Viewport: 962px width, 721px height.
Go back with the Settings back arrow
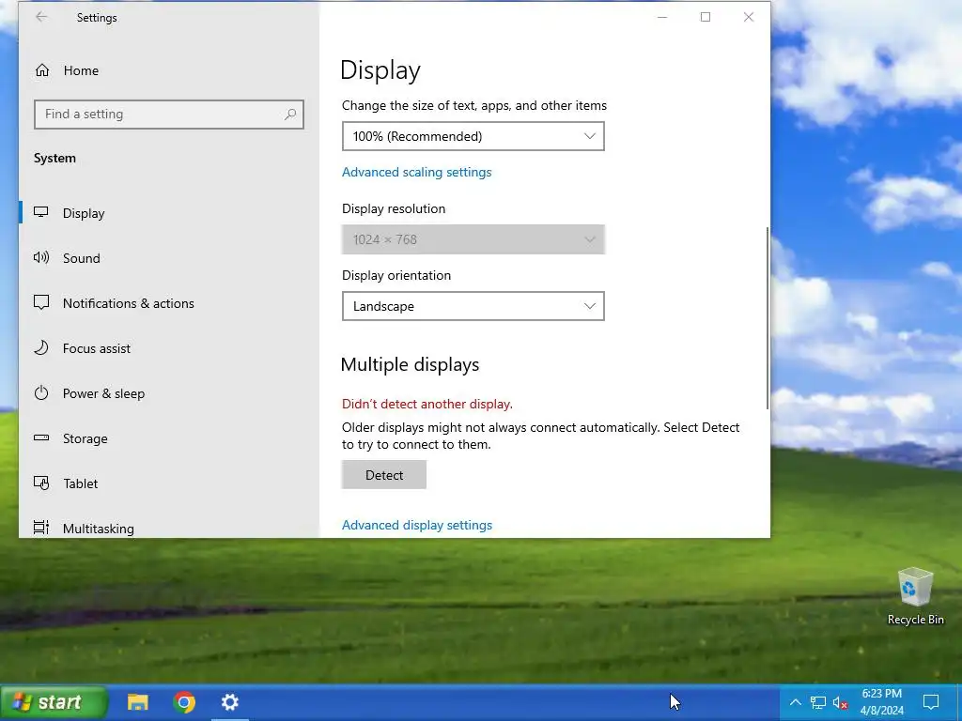(x=41, y=17)
